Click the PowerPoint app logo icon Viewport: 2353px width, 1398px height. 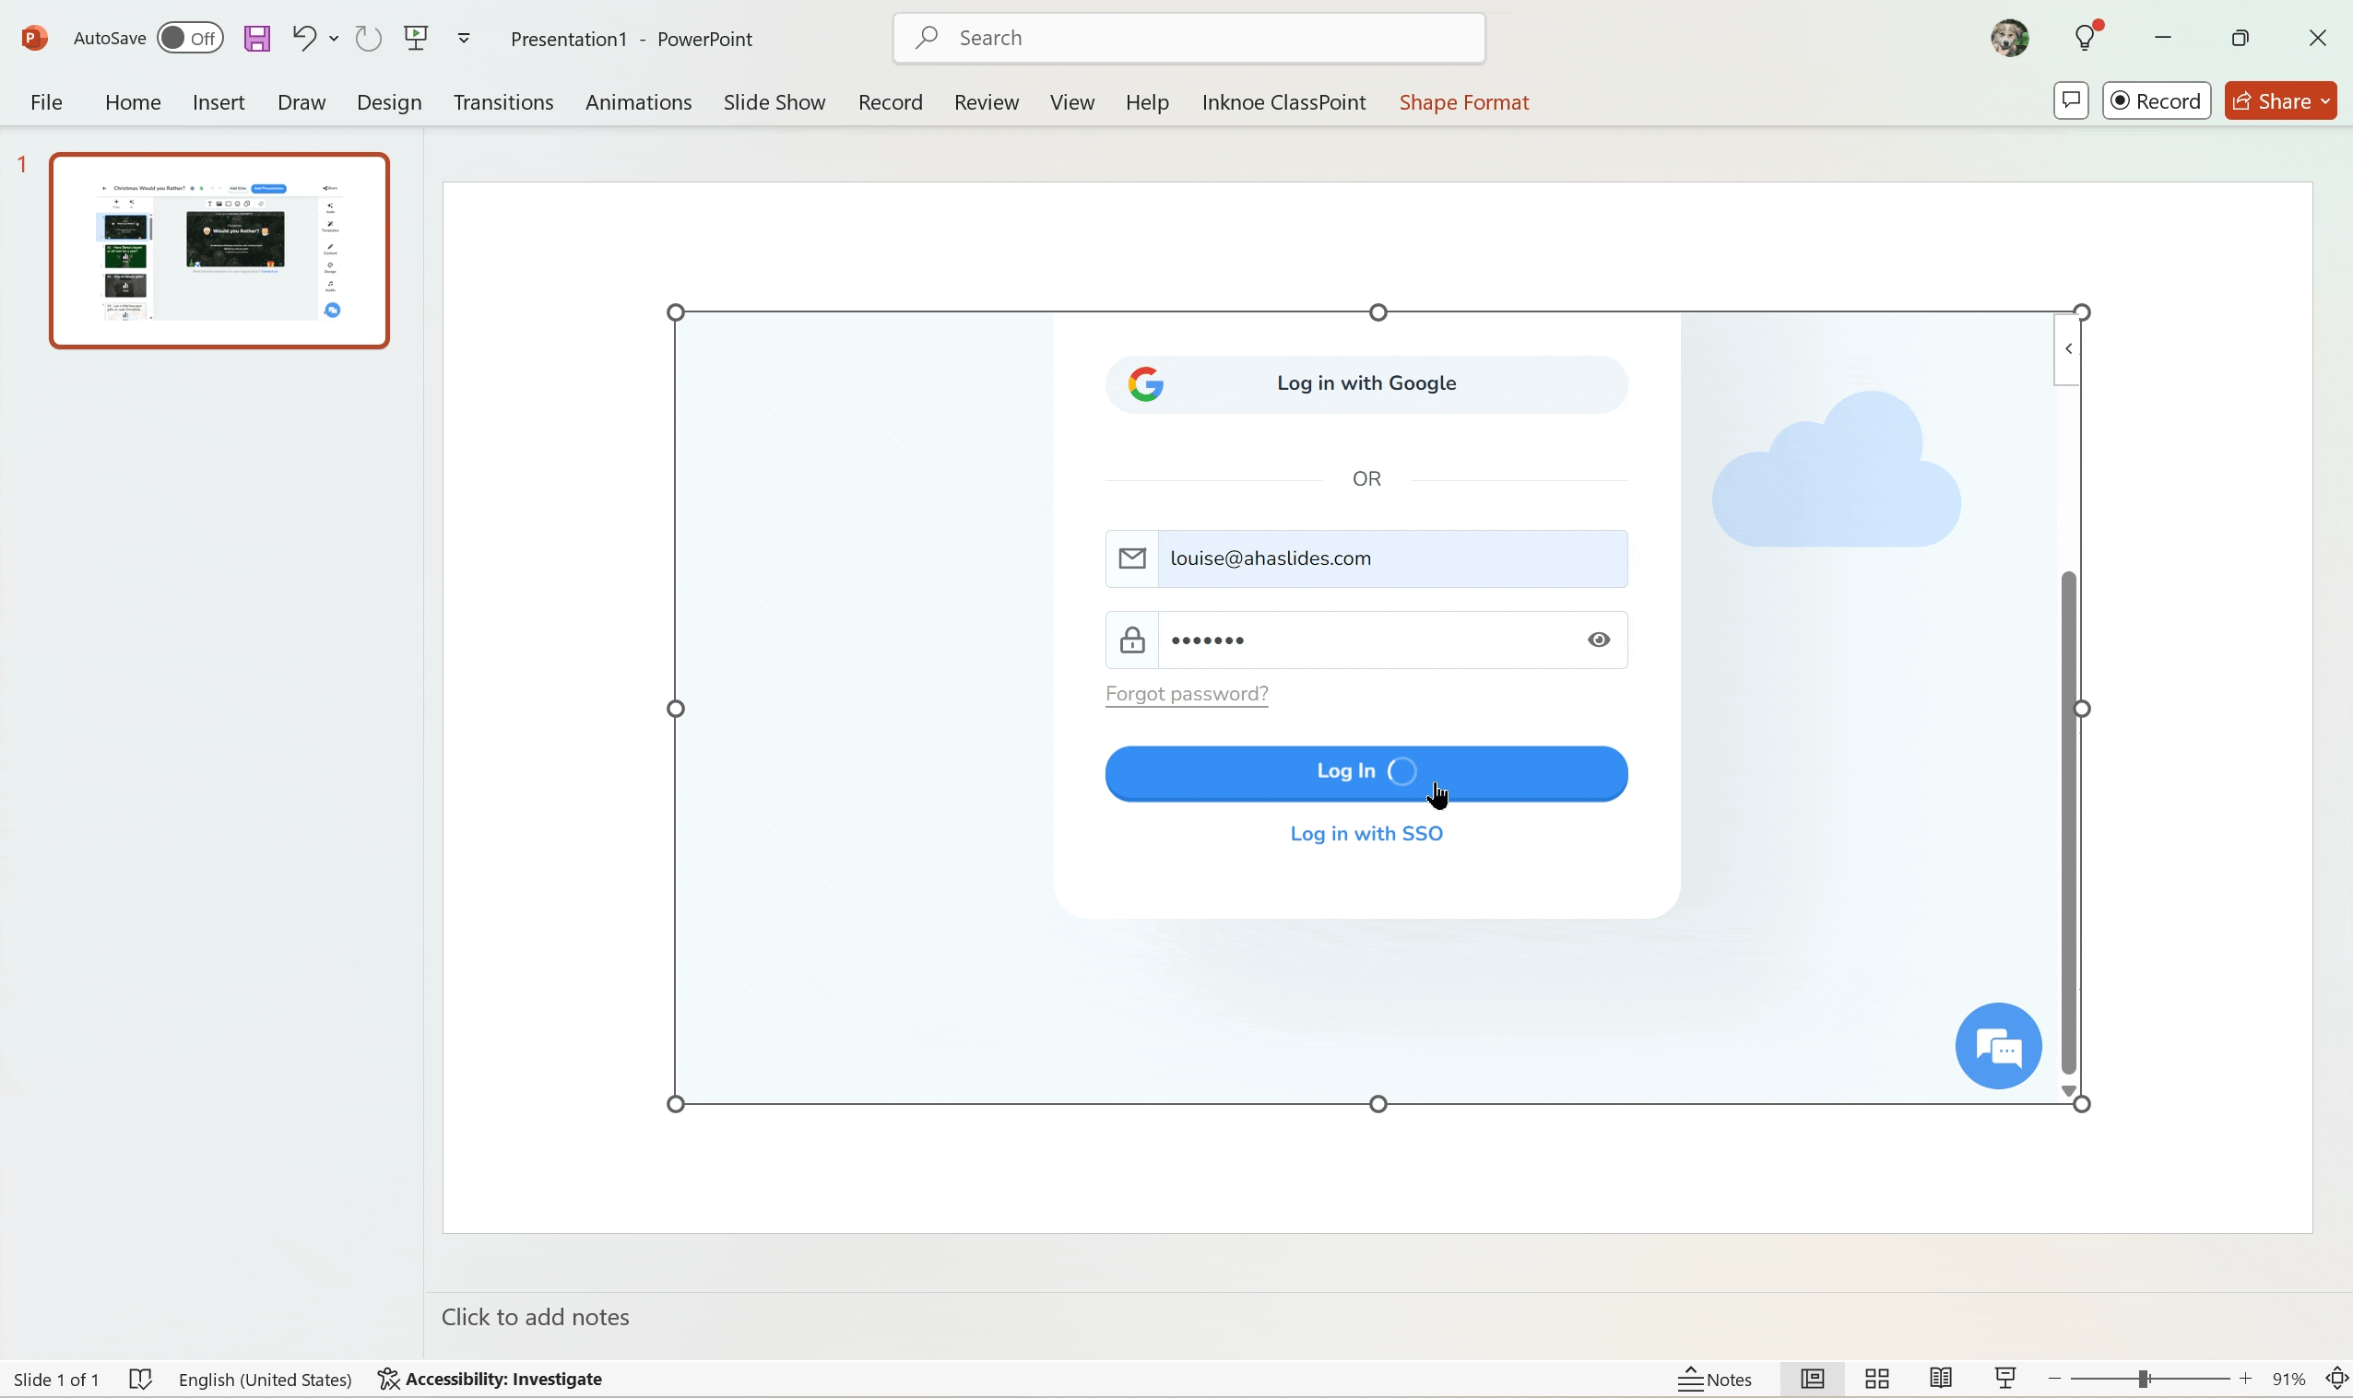[34, 38]
